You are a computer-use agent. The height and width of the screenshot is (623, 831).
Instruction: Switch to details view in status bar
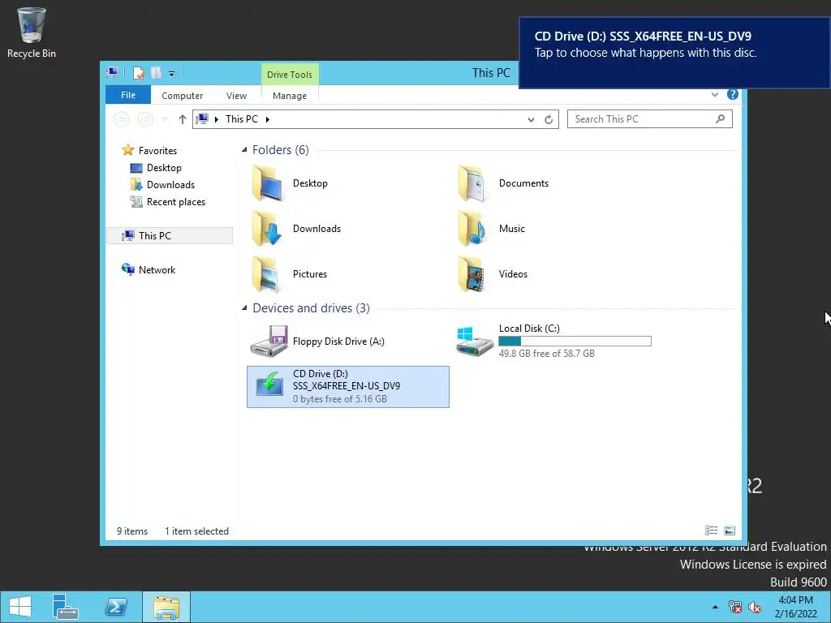711,531
